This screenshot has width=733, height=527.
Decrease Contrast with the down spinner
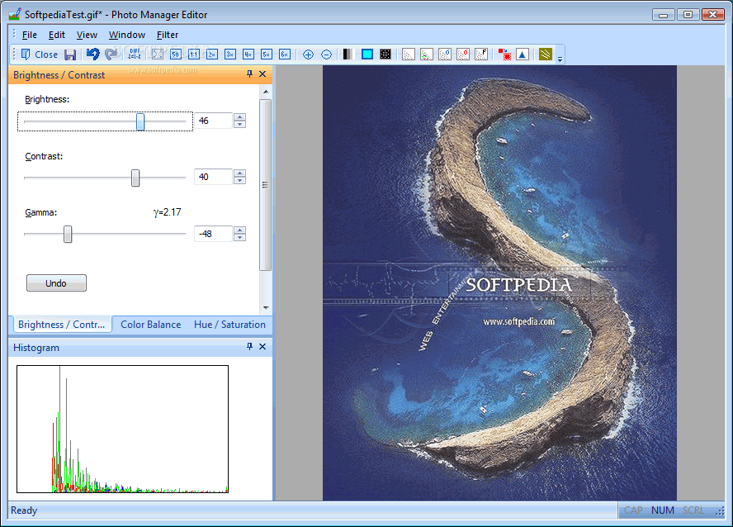point(240,181)
